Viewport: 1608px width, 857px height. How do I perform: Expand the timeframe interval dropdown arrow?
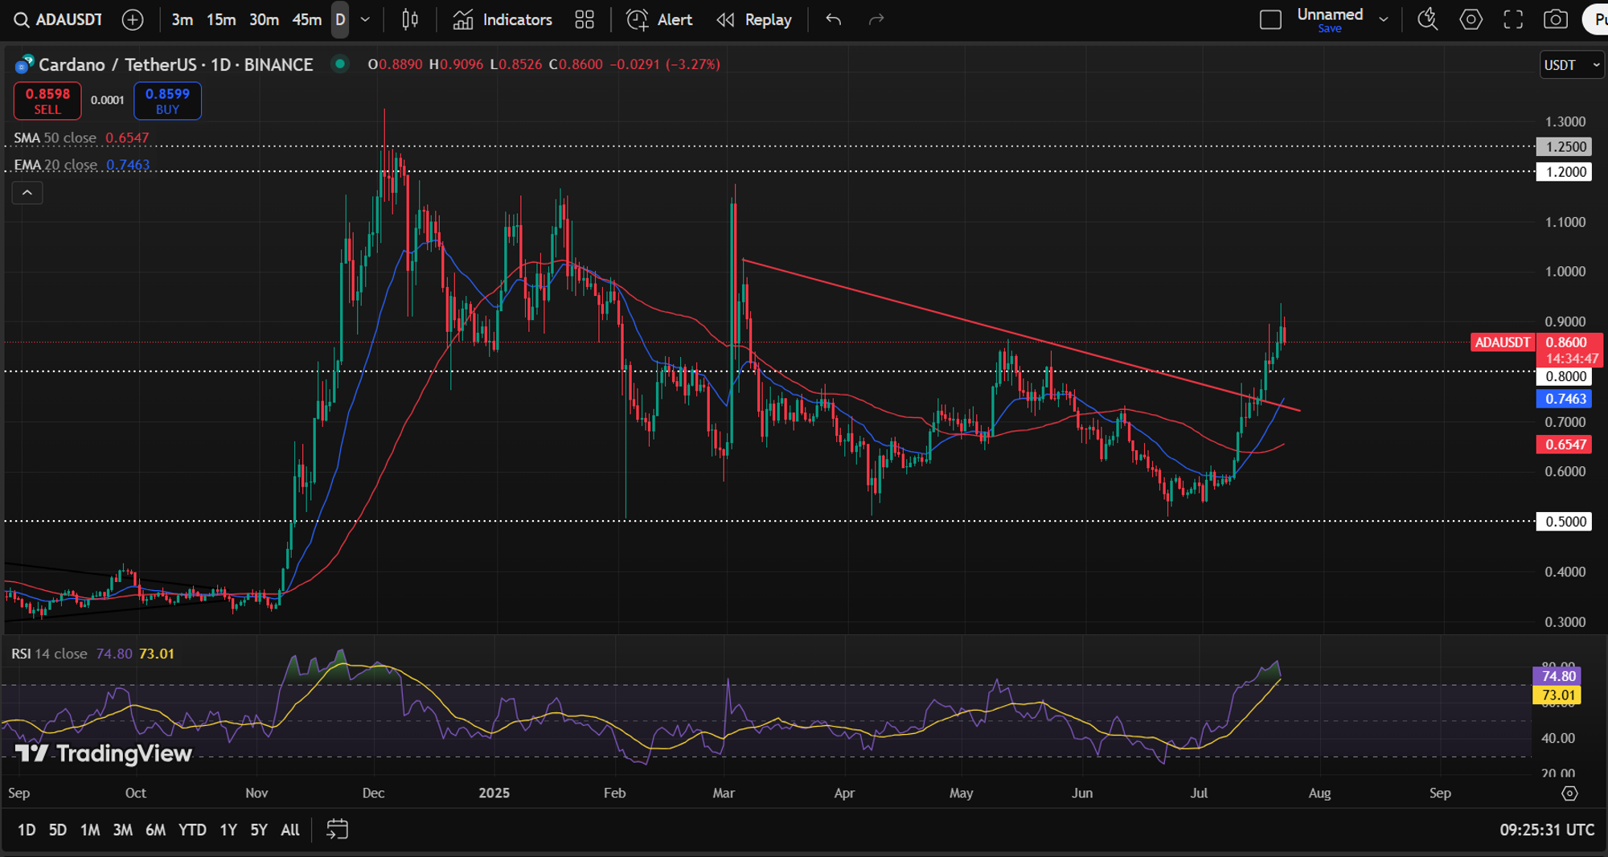[365, 20]
